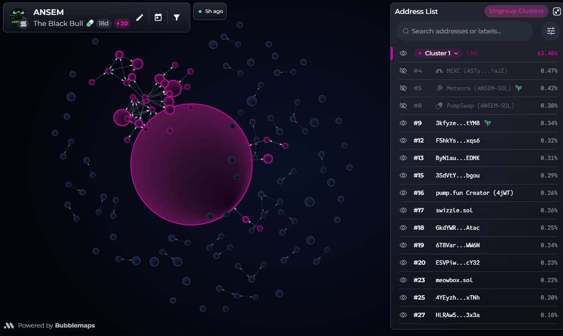Screen dimensions: 563x336
Task: Click the Bubblemaps logo icon
Action: [8, 325]
